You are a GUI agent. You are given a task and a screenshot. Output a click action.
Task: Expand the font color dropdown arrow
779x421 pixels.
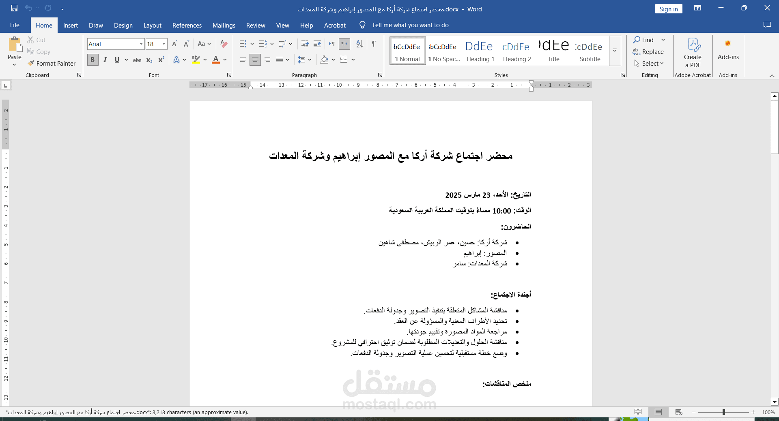[225, 60]
